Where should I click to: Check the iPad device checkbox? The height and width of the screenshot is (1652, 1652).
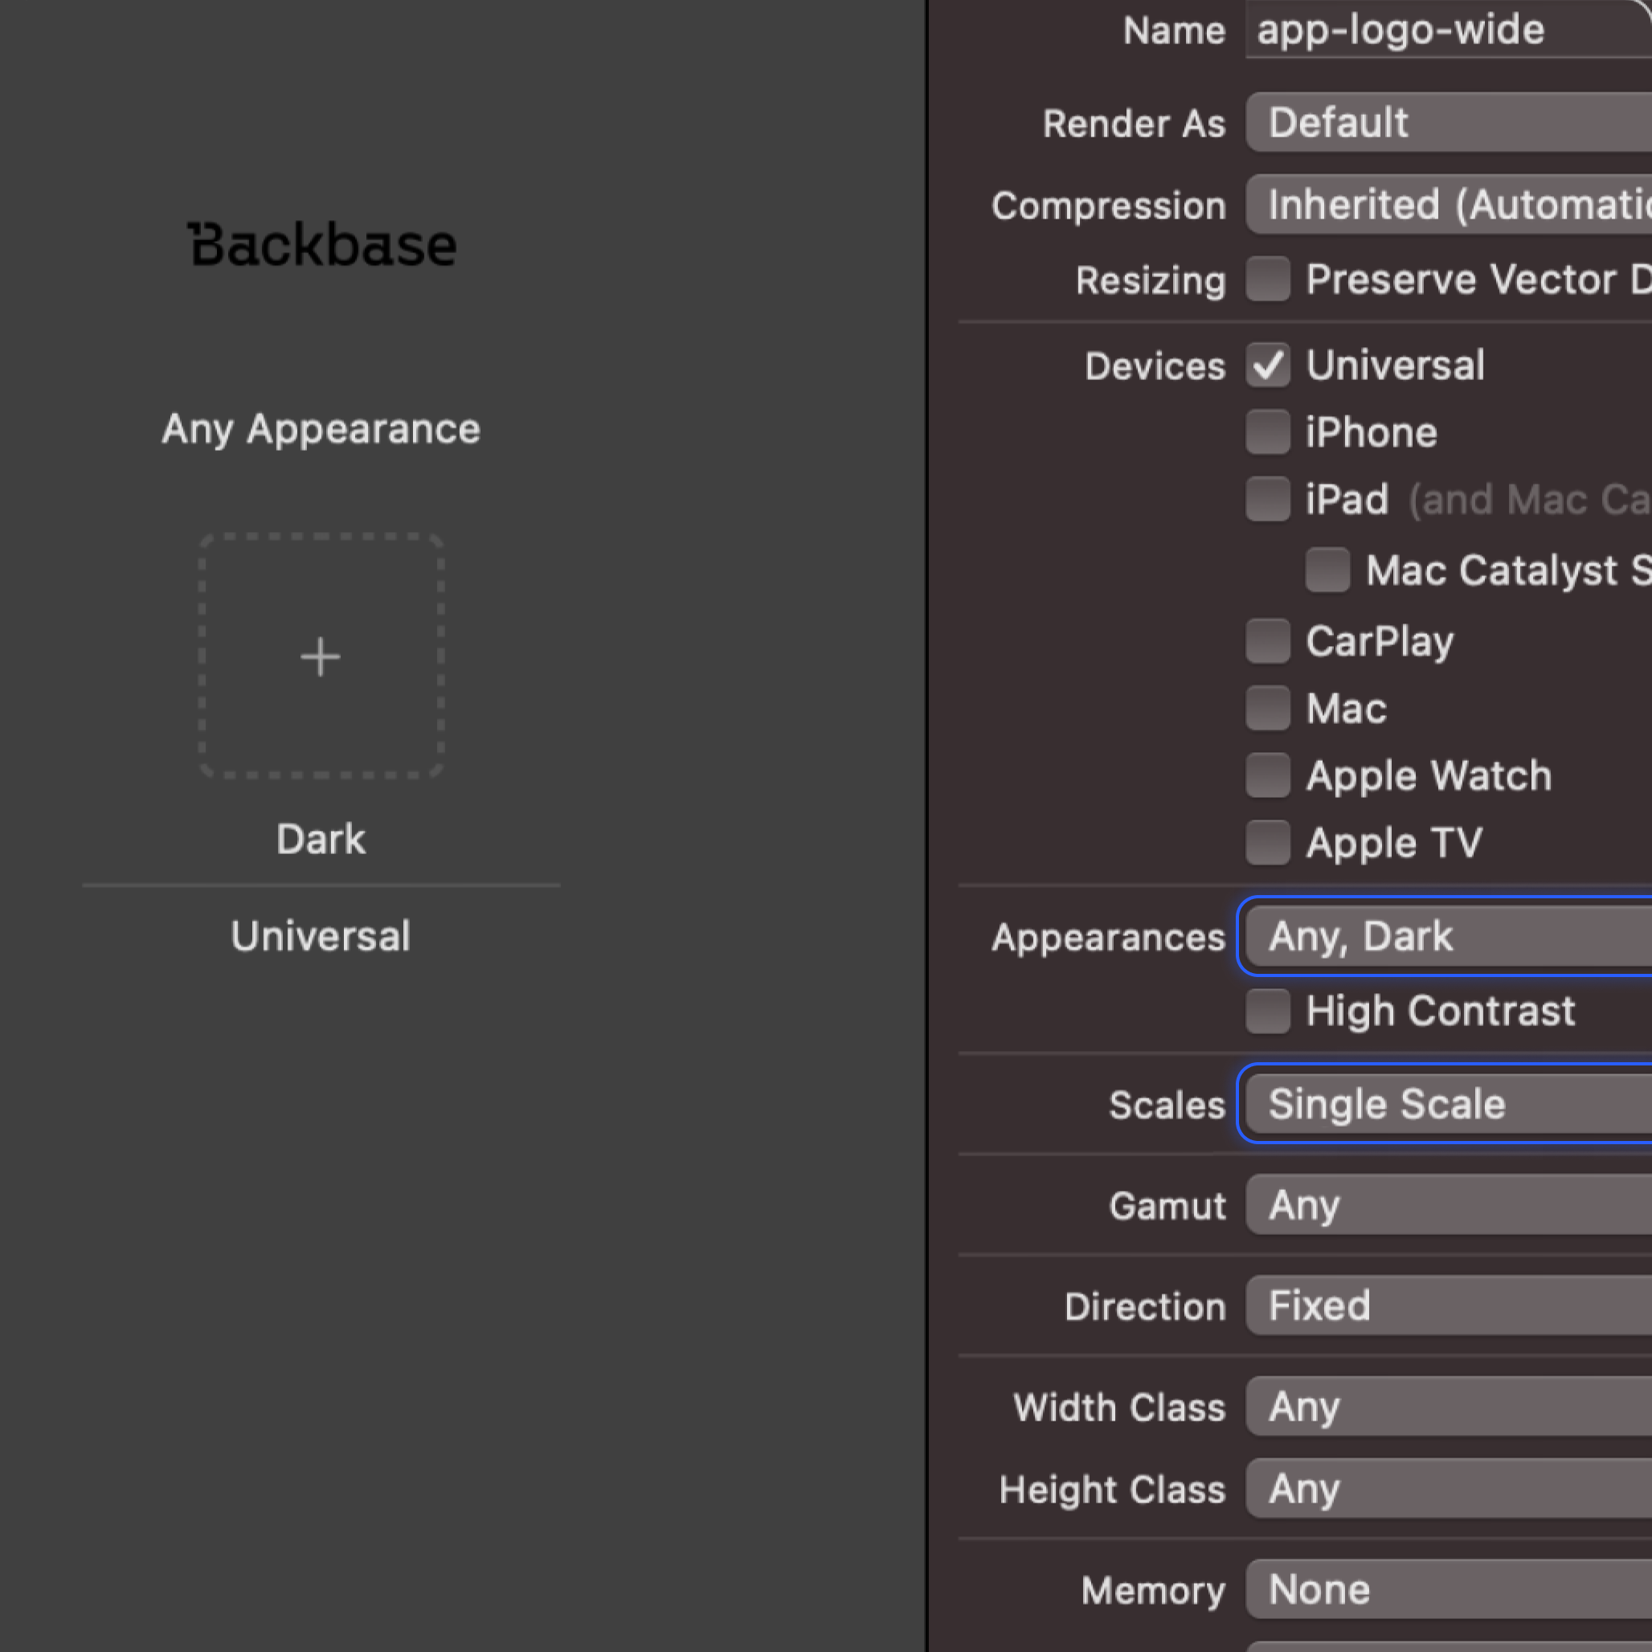(x=1267, y=499)
